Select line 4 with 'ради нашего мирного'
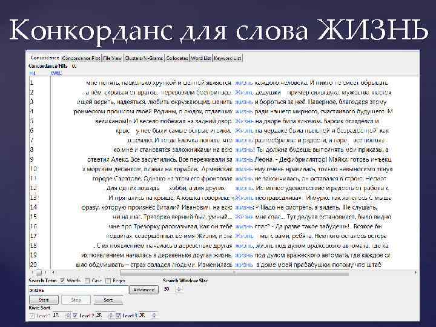436x327 pixels. [224, 111]
